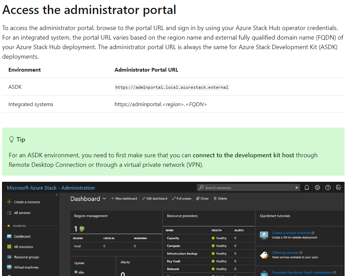350x276 pixels.
Task: Click the All resources grid icon
Action: (9, 247)
